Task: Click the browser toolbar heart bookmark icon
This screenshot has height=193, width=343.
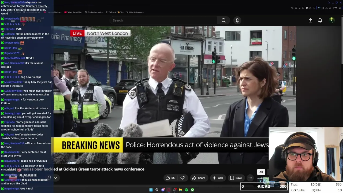Action: (314, 8)
